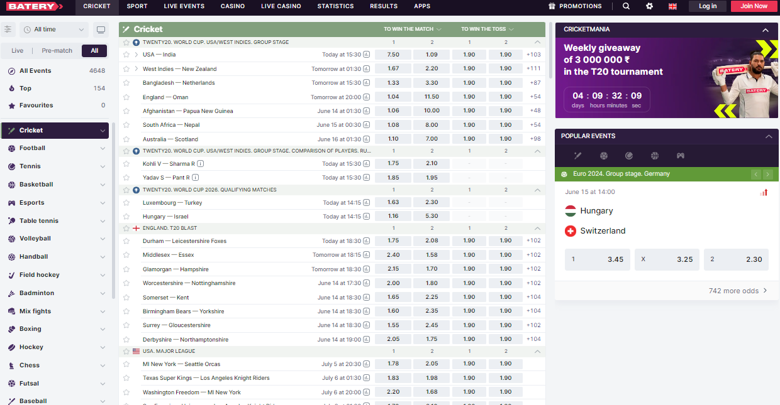
Task: Favourite the USA — India match star
Action: point(126,55)
